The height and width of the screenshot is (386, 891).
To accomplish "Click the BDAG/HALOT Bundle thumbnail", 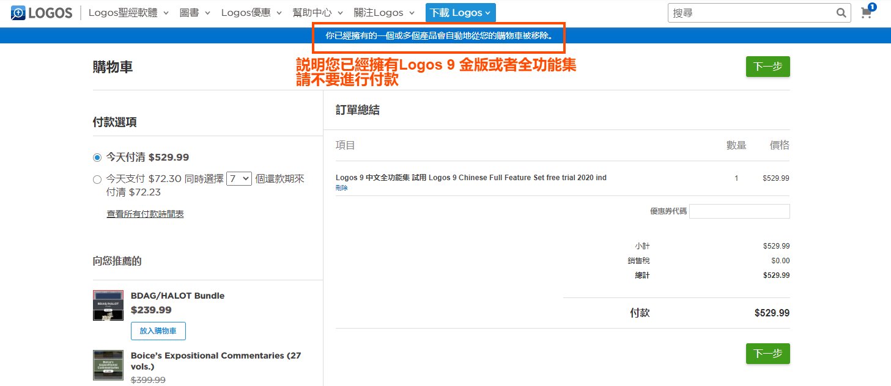I will (108, 305).
